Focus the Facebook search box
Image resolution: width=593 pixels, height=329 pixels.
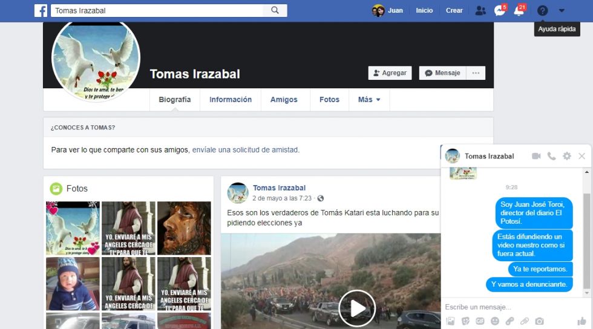tap(157, 11)
